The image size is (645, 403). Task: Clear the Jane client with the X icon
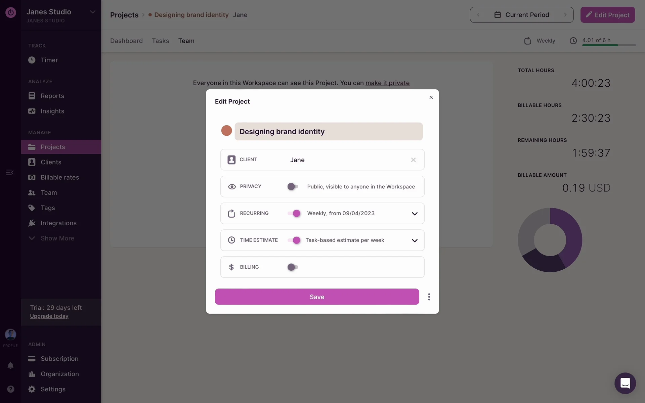point(413,160)
